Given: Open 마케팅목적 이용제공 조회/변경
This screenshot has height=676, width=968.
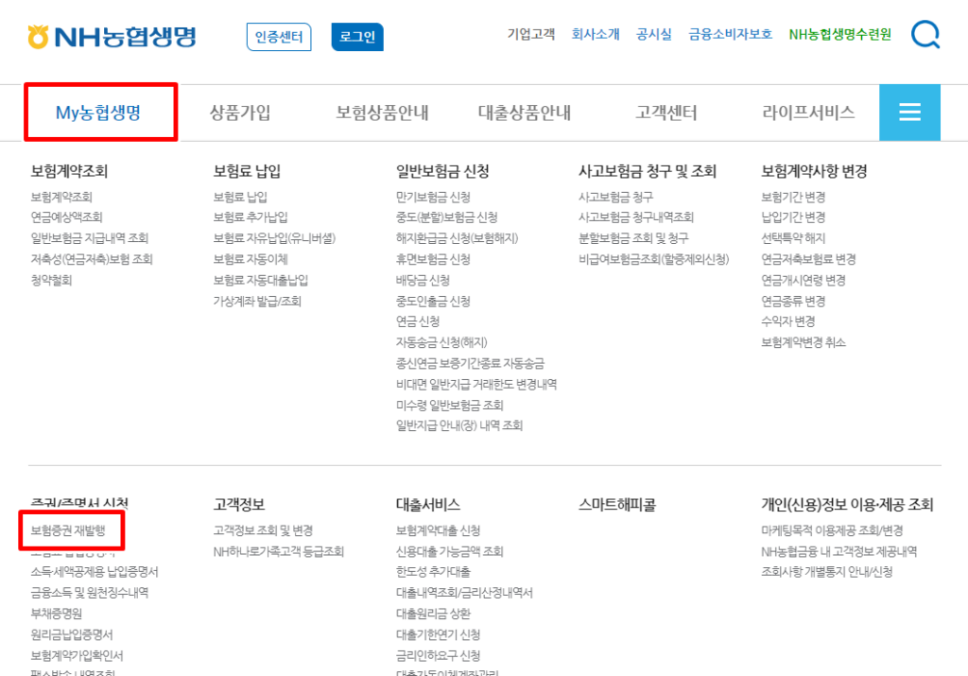Looking at the screenshot, I should click(x=832, y=530).
